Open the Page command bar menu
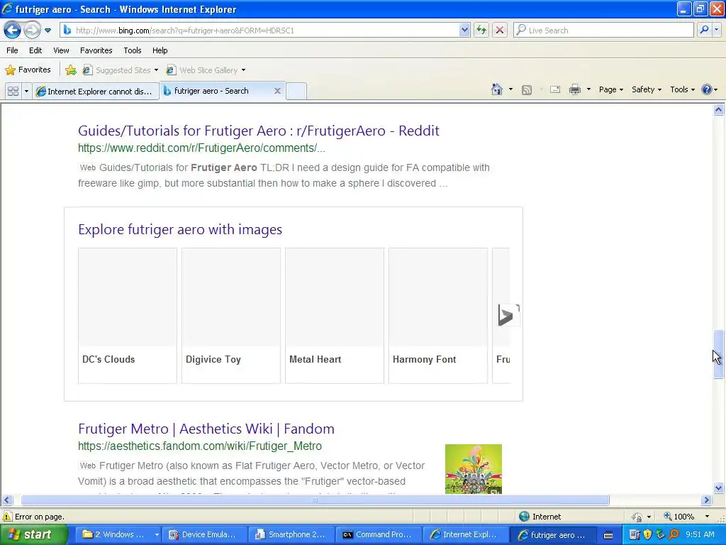This screenshot has height=545, width=726. [x=610, y=89]
